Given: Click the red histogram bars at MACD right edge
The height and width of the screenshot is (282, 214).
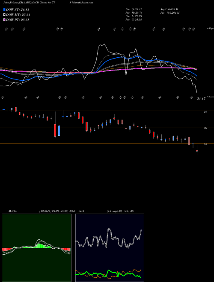Looking at the screenshot, I should [x=65, y=250].
